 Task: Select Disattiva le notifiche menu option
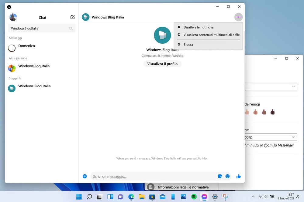pyautogui.click(x=198, y=27)
